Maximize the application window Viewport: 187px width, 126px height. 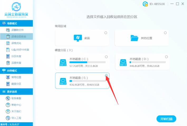click(x=178, y=4)
